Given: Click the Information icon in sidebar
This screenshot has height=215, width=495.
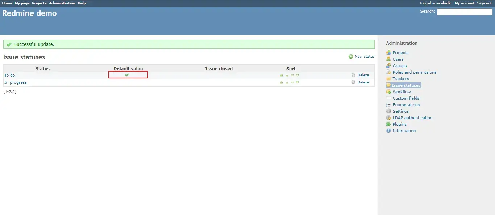Looking at the screenshot, I should [x=388, y=131].
